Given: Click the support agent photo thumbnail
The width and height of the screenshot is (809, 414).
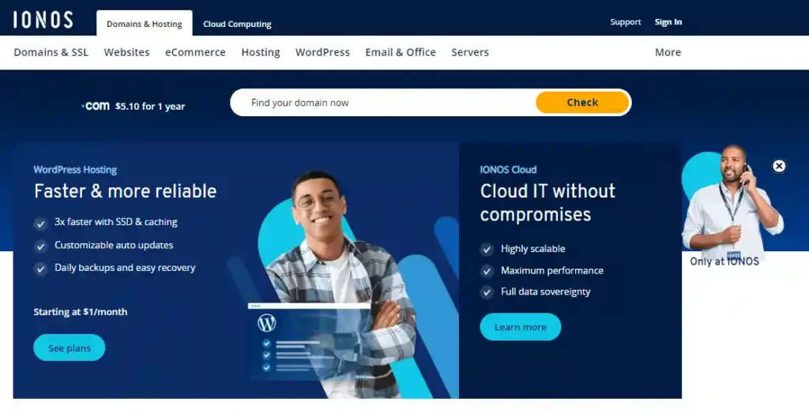Looking at the screenshot, I should click(732, 201).
